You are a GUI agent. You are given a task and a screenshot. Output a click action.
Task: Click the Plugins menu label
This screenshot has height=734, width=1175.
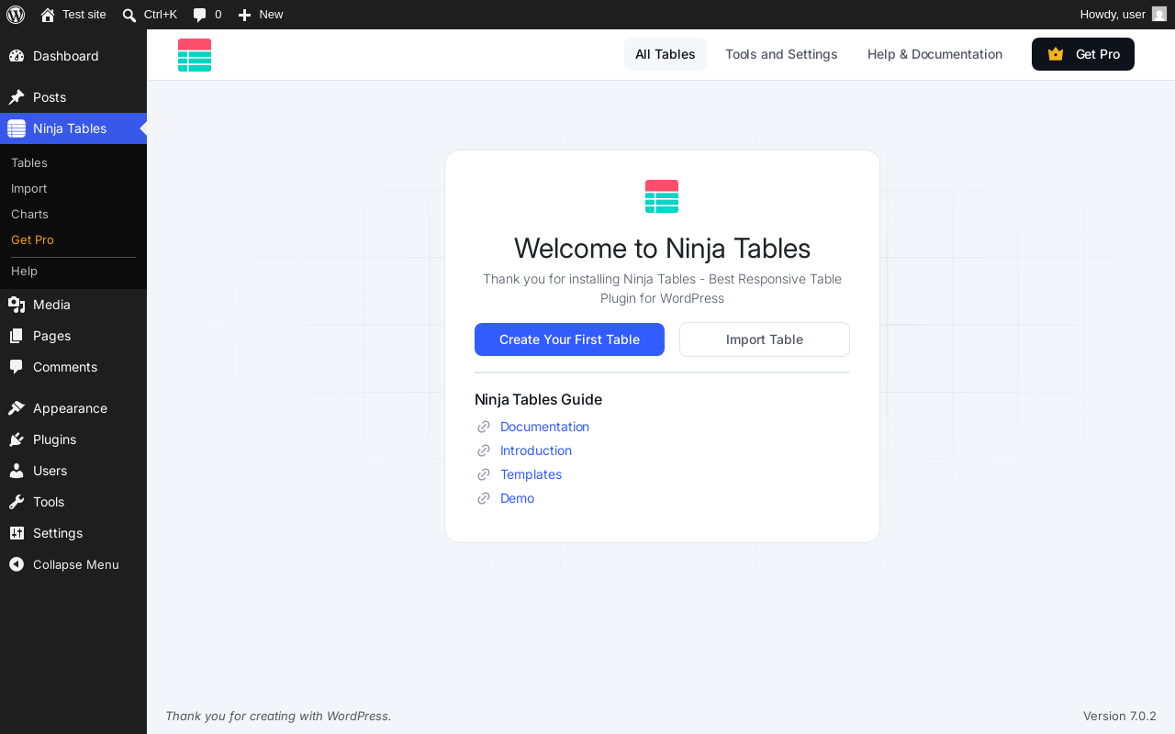(54, 439)
